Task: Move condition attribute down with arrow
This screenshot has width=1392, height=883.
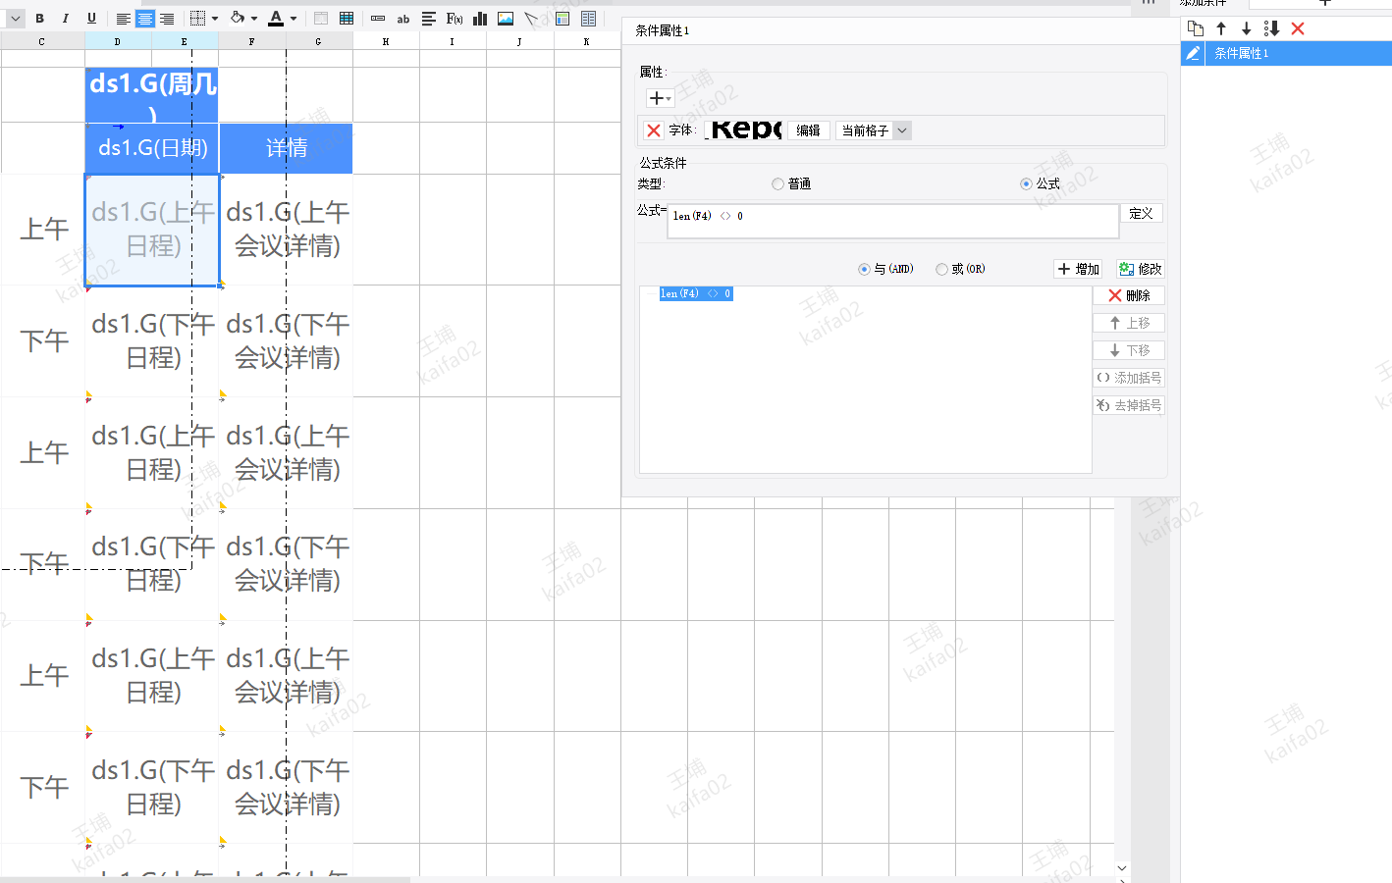Action: point(1246,28)
